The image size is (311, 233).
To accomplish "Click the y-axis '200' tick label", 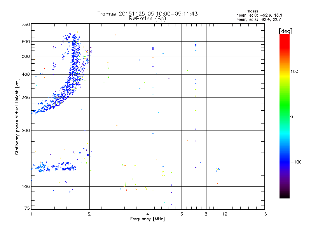I will (26, 130).
